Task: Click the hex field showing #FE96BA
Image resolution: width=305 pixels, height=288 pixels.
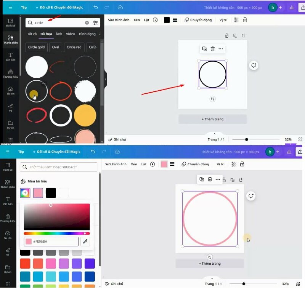Action: [55, 242]
